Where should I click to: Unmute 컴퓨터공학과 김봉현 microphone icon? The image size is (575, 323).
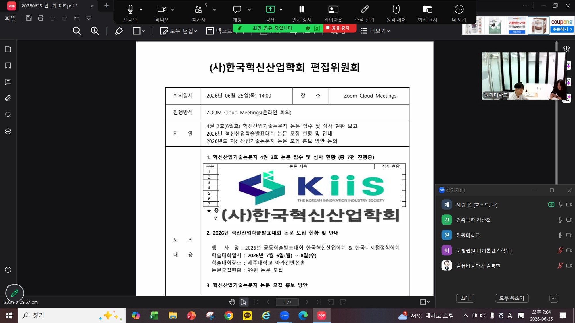[560, 266]
